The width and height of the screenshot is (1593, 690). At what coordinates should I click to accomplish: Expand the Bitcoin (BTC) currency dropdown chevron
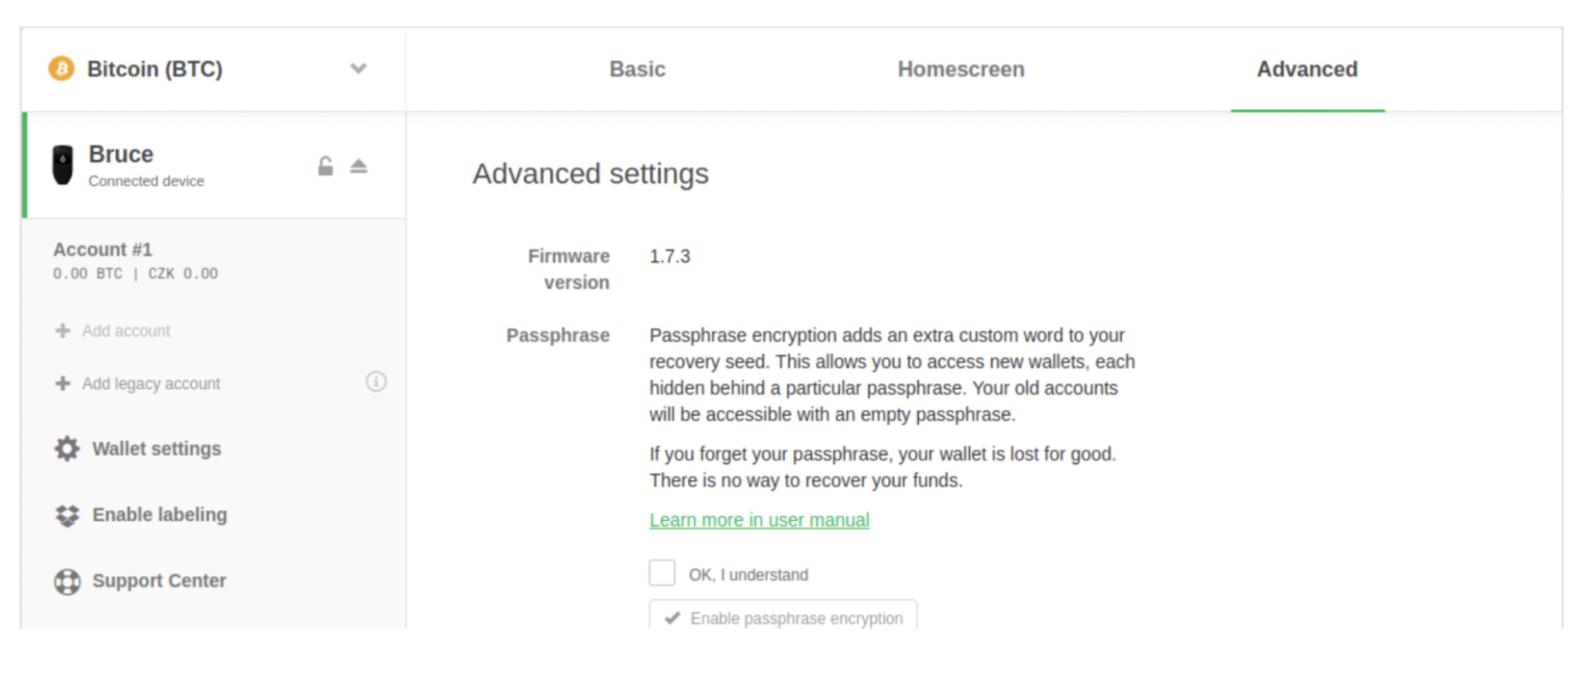coord(358,69)
